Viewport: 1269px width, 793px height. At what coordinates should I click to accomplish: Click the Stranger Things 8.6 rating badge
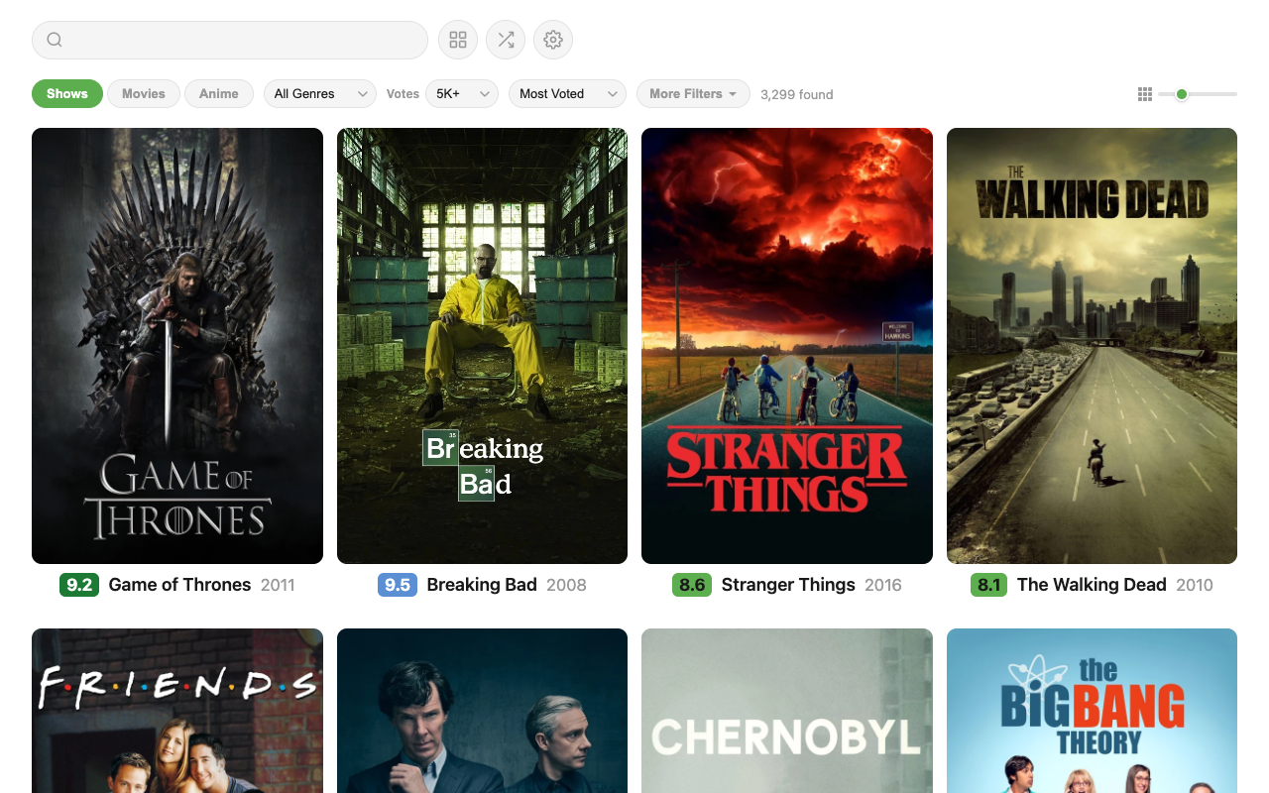click(691, 585)
